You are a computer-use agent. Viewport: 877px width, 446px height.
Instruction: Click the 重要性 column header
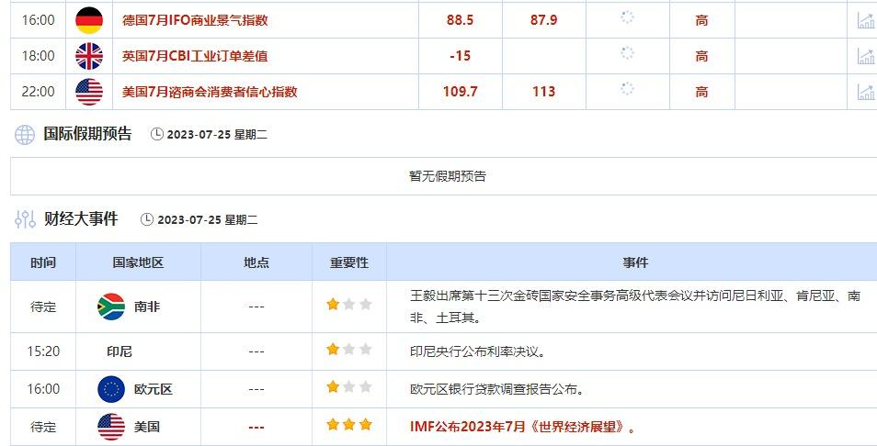(349, 262)
